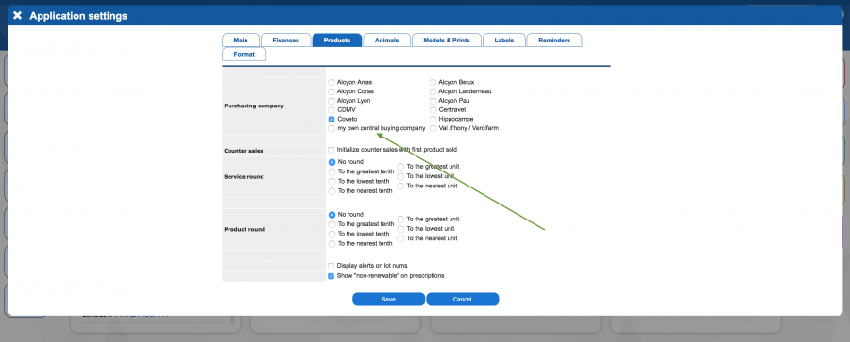850x342 pixels.
Task: Check the Alcyon Arras checkbox
Action: coord(331,82)
